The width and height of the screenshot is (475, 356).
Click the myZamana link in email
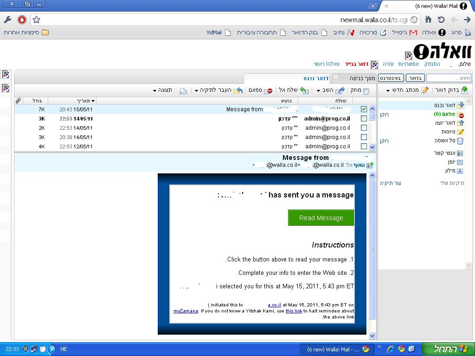click(x=186, y=311)
